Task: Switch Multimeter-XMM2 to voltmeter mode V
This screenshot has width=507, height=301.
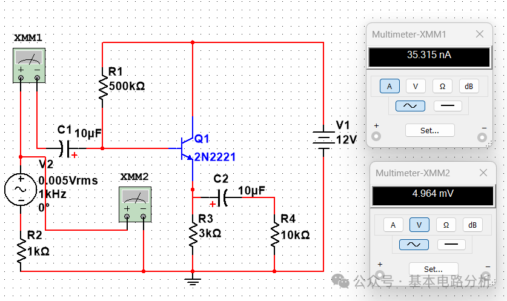Action: (419, 225)
